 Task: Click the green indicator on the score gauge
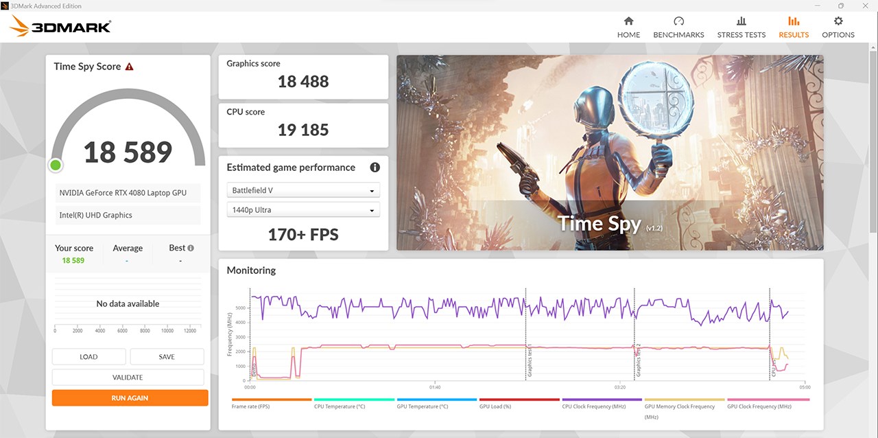56,165
